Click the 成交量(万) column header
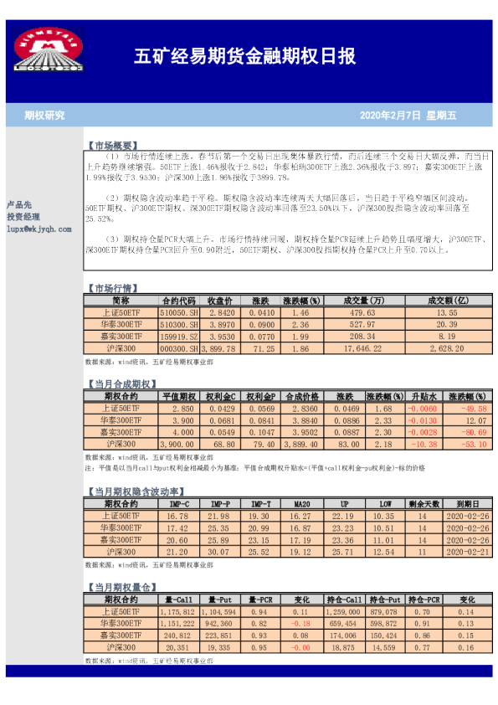The height and width of the screenshot is (705, 498). coord(364,301)
